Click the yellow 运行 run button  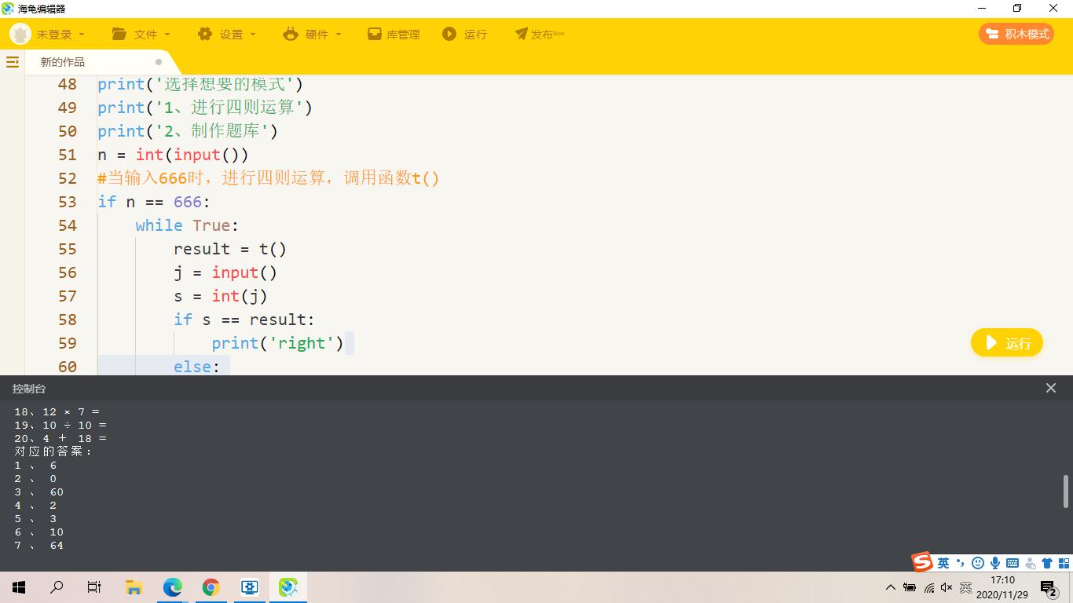(x=1007, y=343)
